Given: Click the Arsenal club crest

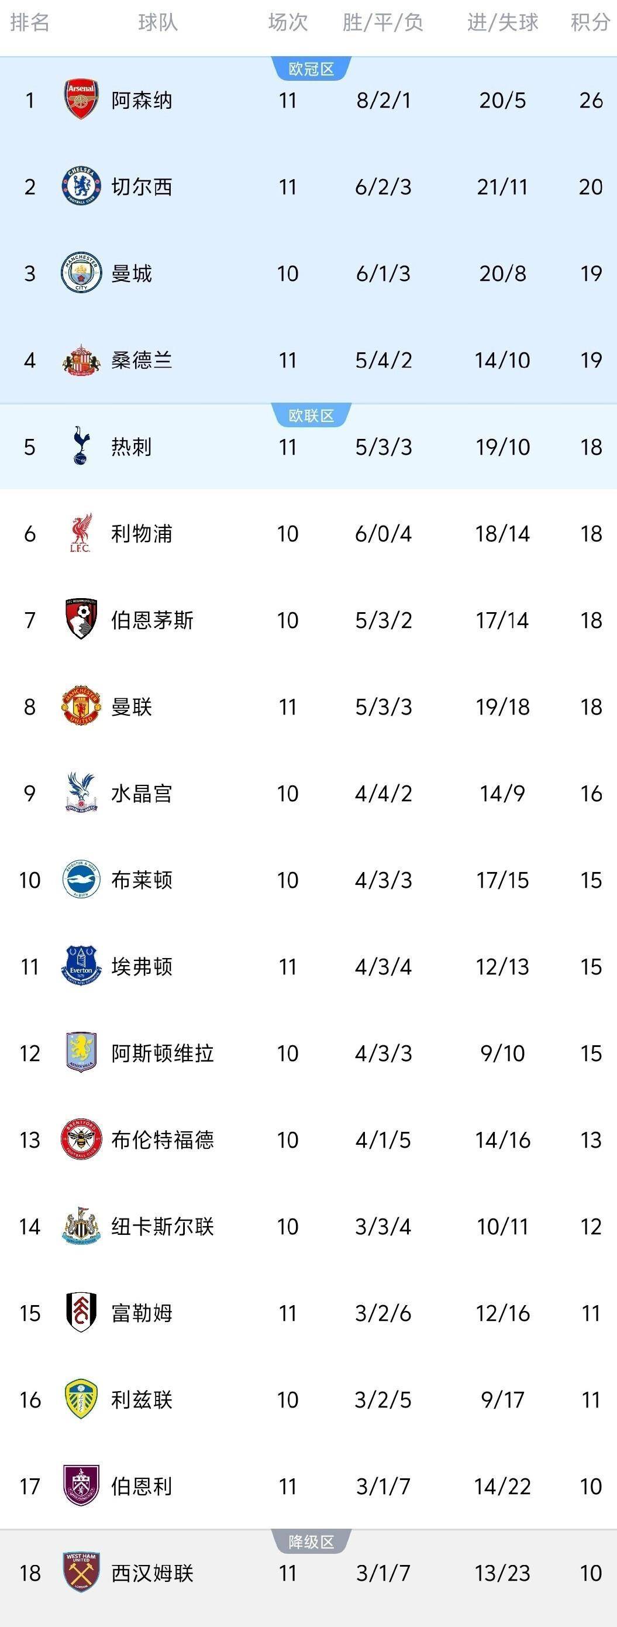Looking at the screenshot, I should tap(81, 100).
